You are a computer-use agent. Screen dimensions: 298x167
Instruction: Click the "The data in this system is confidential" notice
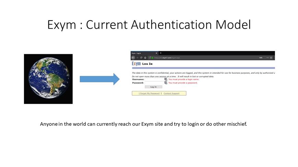tap(203, 73)
